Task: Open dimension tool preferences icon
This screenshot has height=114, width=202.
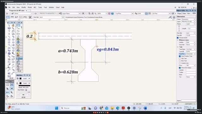Action: (30, 17)
